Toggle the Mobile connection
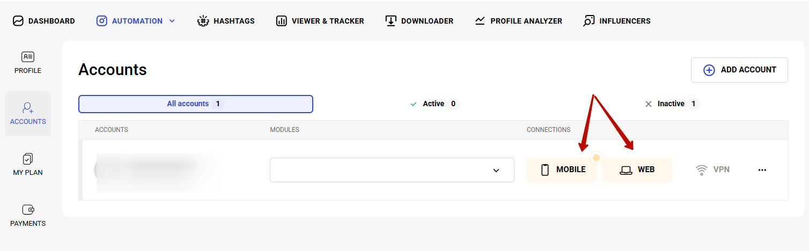This screenshot has height=251, width=809. [562, 170]
